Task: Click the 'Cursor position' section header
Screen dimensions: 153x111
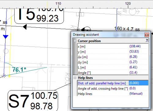Action: click(x=89, y=41)
